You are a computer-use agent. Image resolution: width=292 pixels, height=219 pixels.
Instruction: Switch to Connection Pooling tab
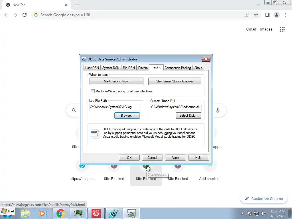pyautogui.click(x=178, y=68)
